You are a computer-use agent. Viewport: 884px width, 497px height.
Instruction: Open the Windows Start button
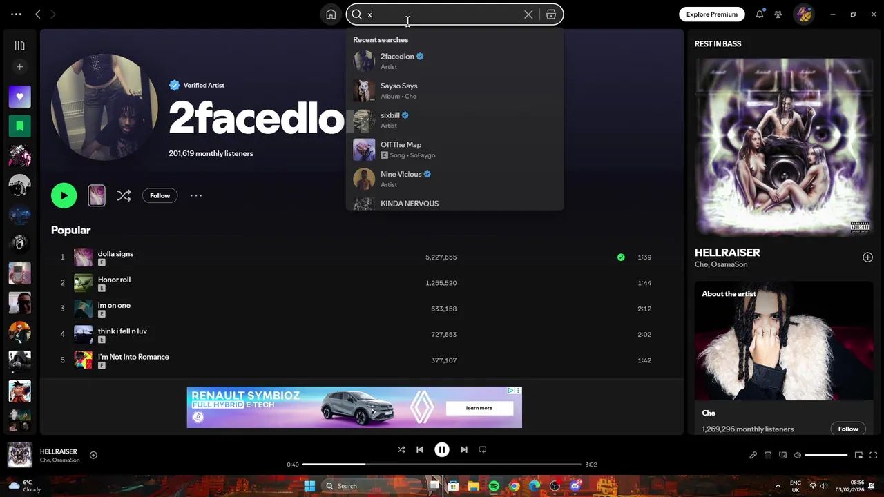click(x=309, y=486)
